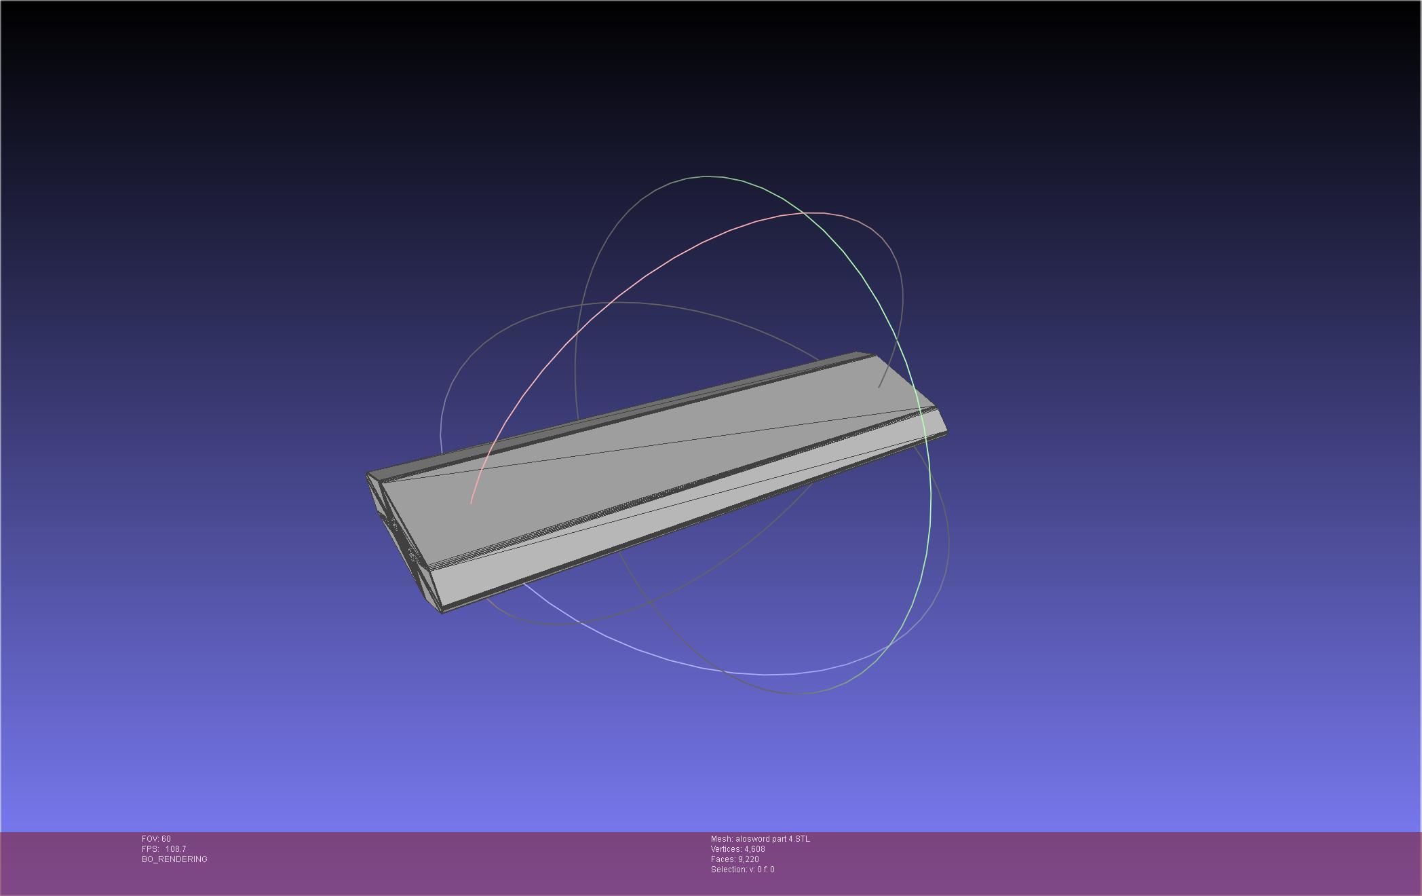Click the dark groove along blade's upper edge

[651, 412]
